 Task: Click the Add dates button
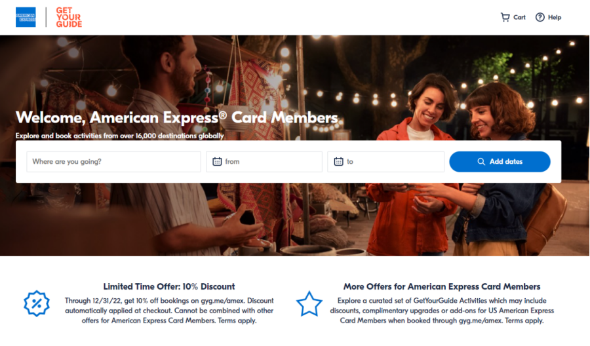pos(500,162)
